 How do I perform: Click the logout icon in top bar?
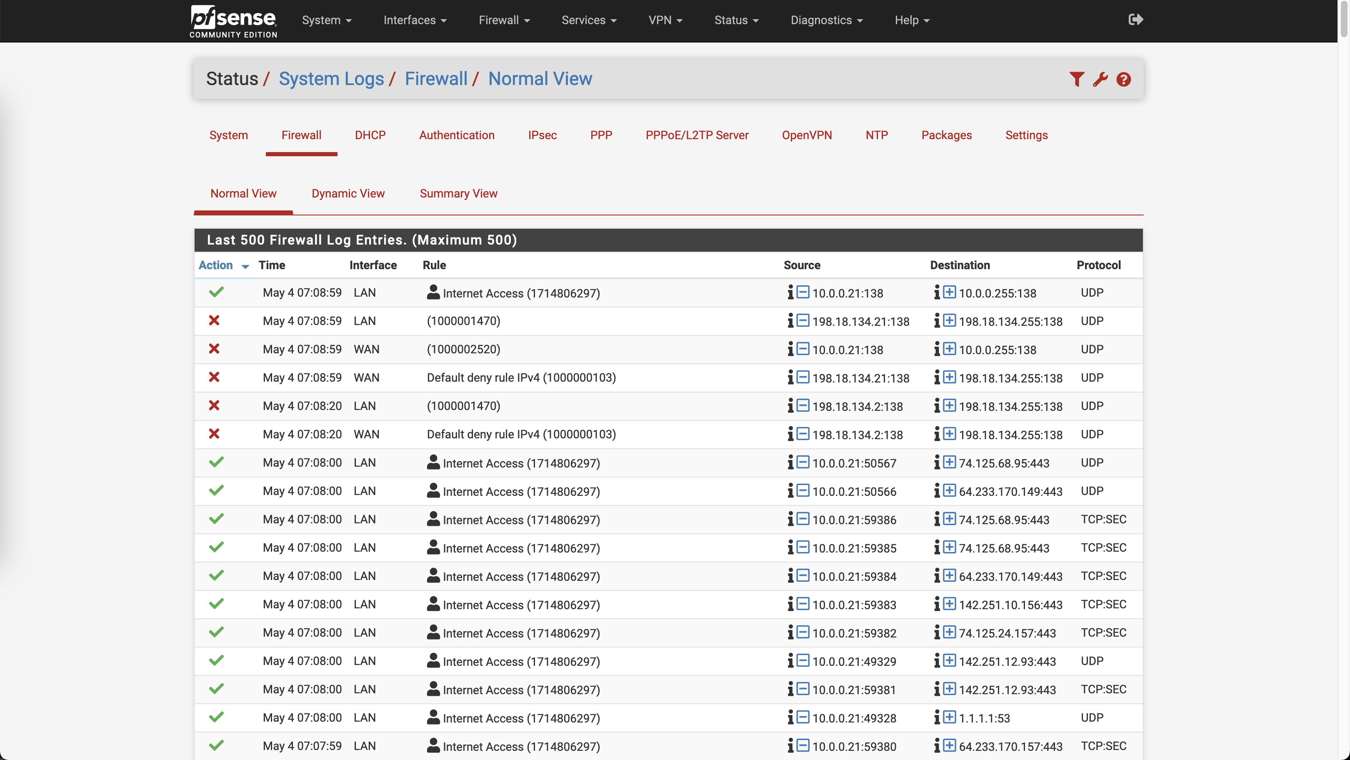1135,20
